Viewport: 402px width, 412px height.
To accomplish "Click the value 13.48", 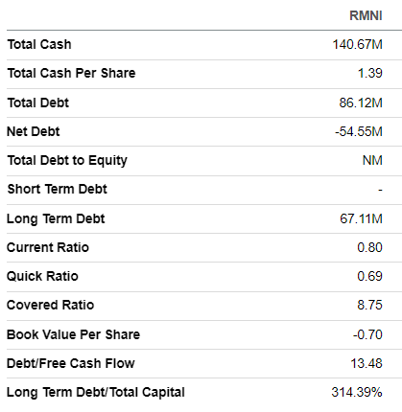I will click(367, 363).
